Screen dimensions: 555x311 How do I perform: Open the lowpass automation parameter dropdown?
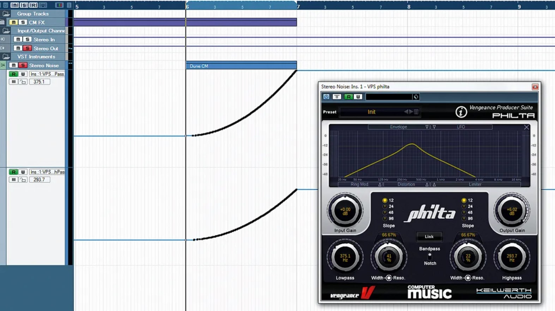coord(47,74)
